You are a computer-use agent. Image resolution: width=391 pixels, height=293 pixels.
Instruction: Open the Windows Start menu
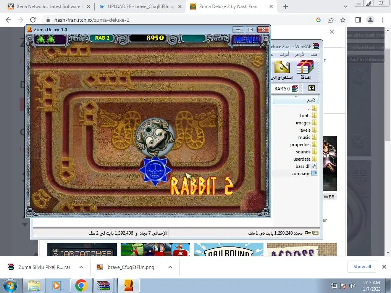10,285
